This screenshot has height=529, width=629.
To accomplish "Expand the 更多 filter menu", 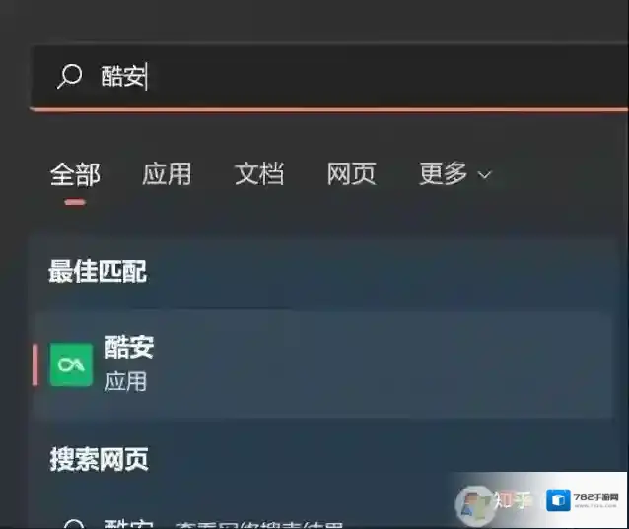I will click(454, 174).
